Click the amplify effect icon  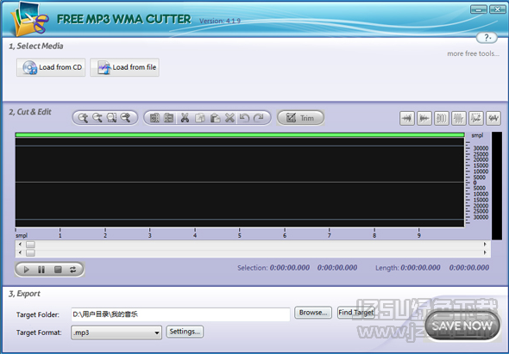point(459,118)
